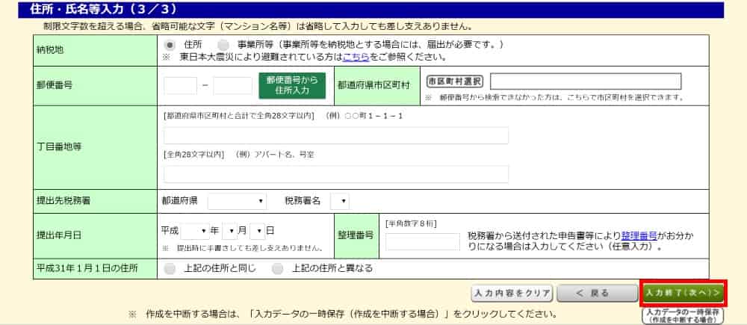Select the 事業所等 radio button
This screenshot has height=325, width=747.
223,45
